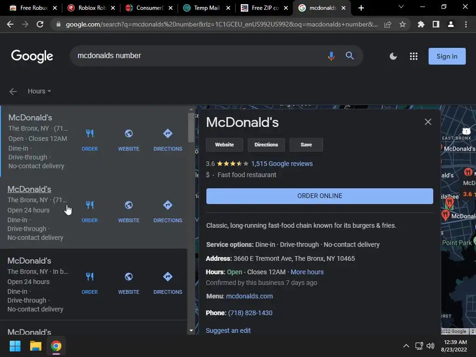
Task: Open 1,515 Google reviews link
Action: coord(282,164)
